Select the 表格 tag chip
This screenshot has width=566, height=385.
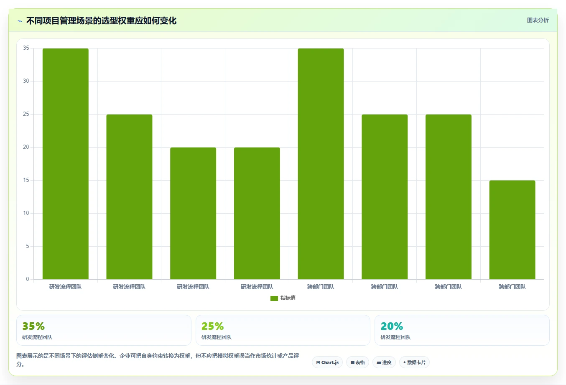pyautogui.click(x=357, y=362)
